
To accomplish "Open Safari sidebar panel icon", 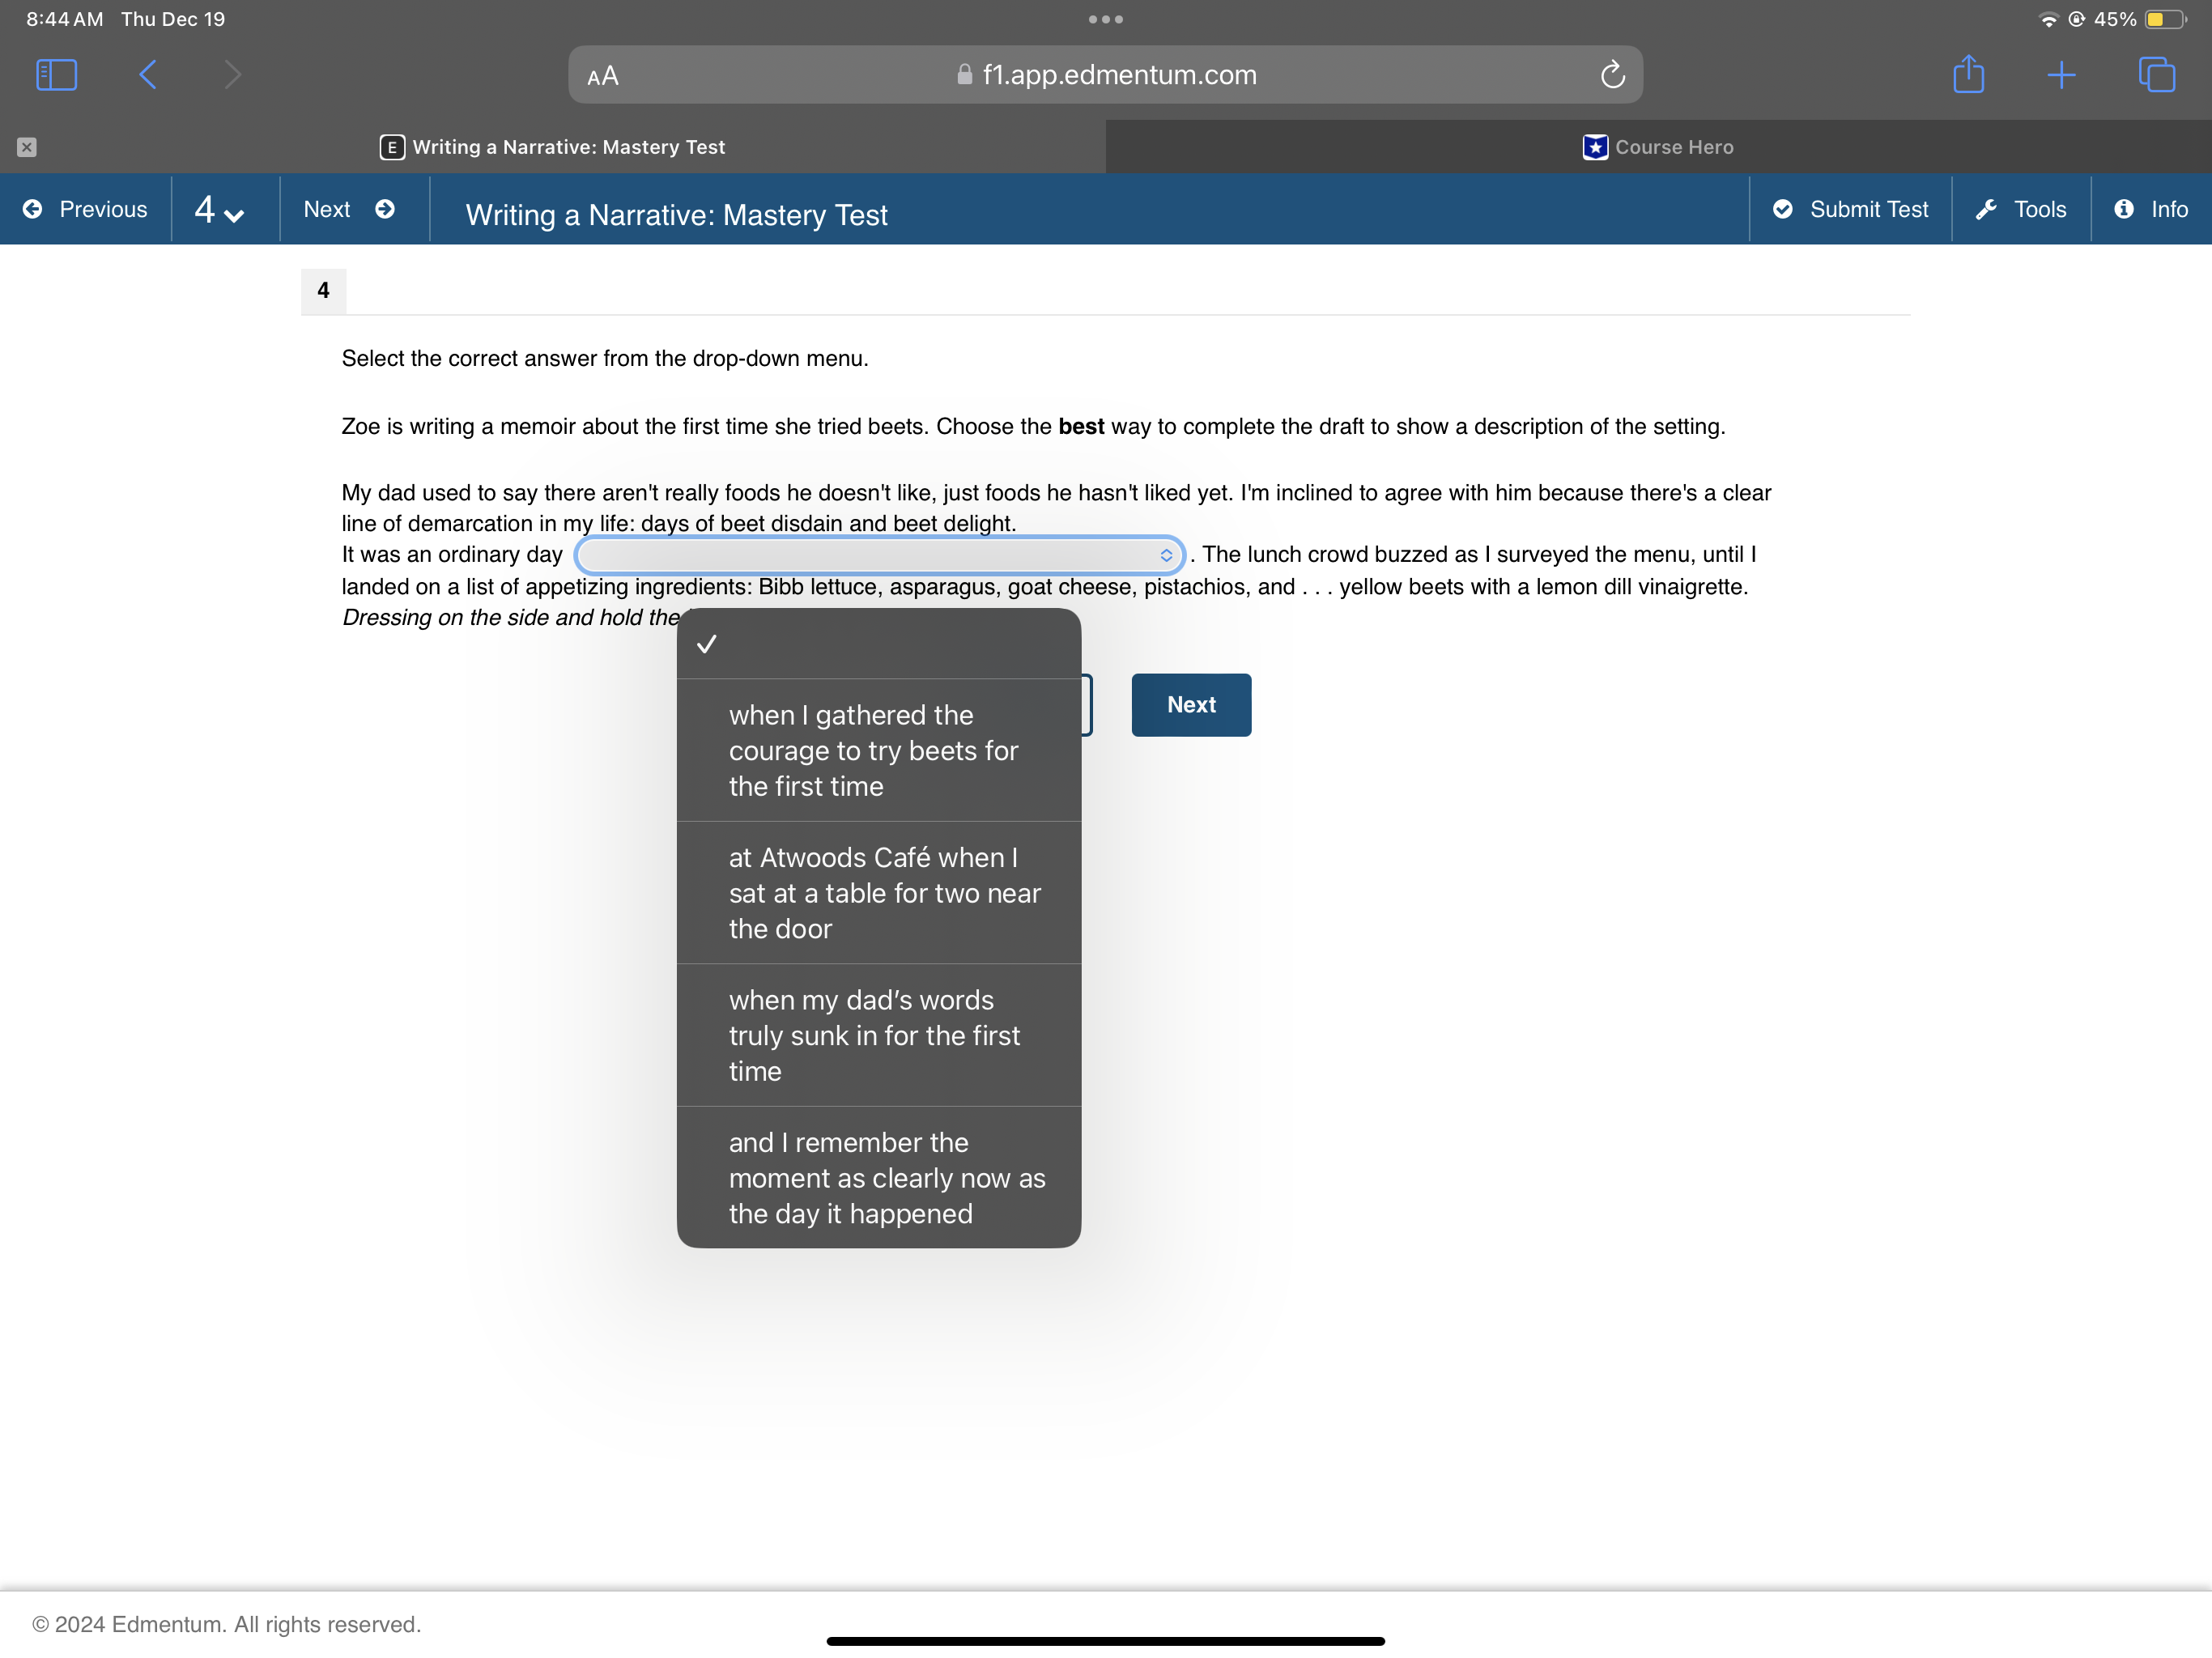I will point(56,75).
